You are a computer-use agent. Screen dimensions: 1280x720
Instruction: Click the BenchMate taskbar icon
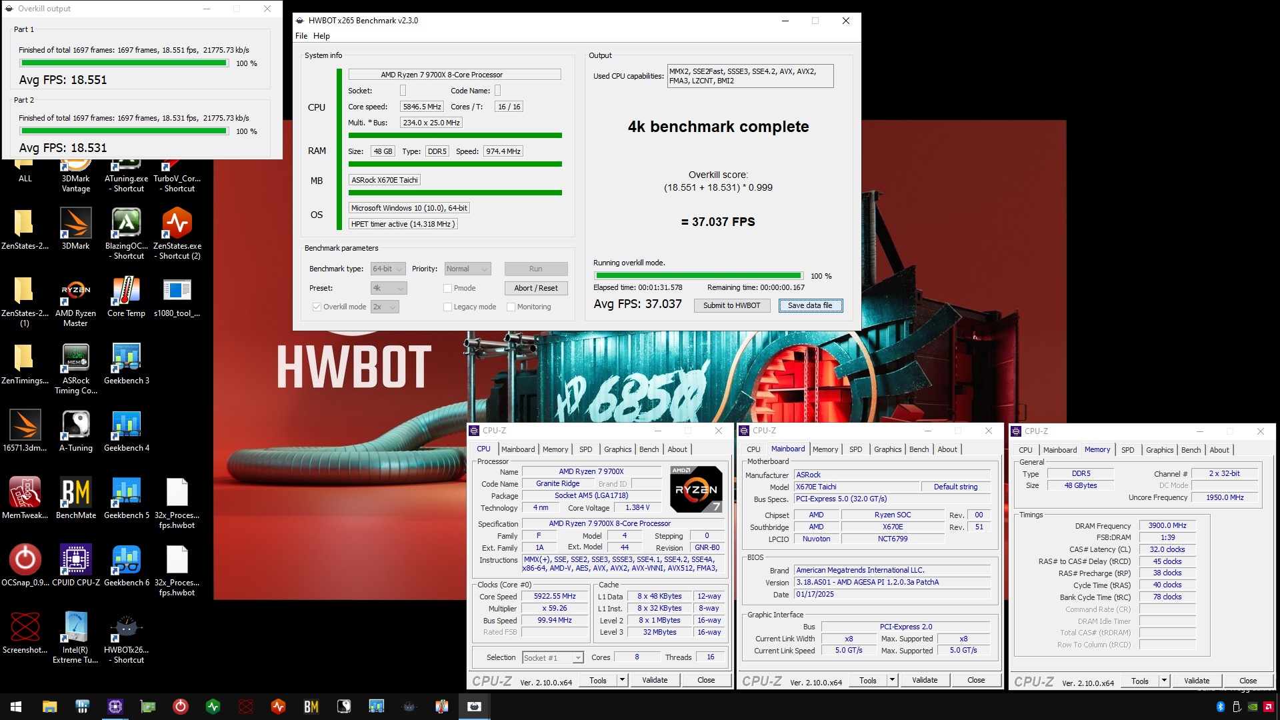coord(311,706)
